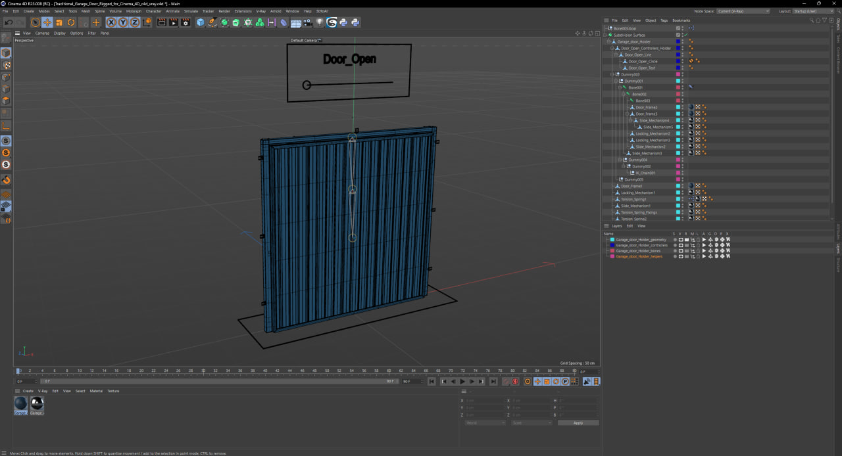Click Object Manager search magnifier icon
Viewport: 842px width, 456px height.
pos(813,20)
